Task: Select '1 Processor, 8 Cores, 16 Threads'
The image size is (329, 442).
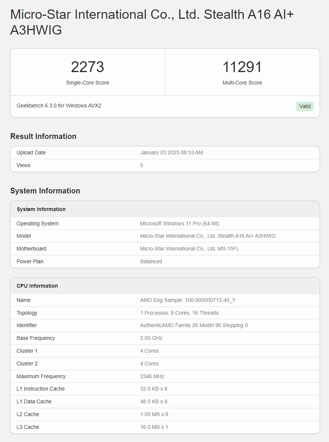Action: 179,313
